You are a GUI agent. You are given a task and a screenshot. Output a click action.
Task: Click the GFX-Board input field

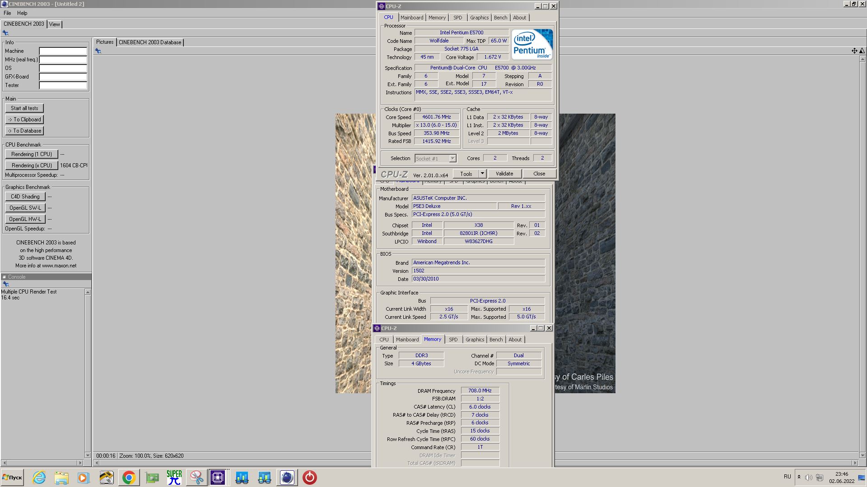click(x=63, y=77)
